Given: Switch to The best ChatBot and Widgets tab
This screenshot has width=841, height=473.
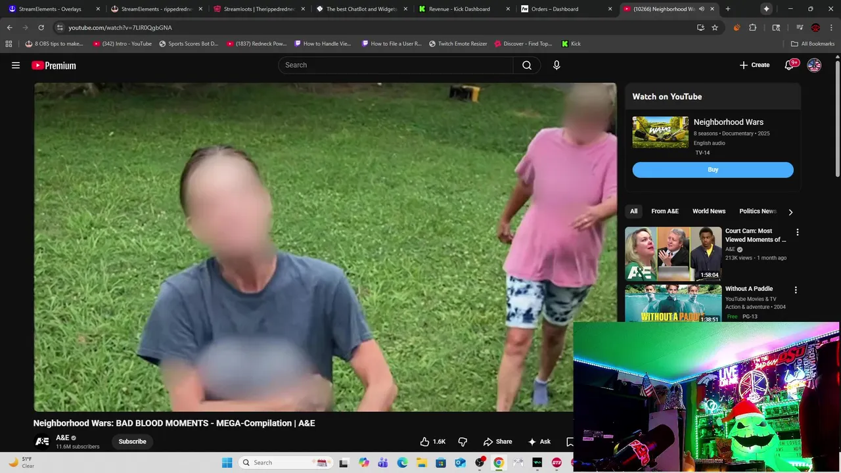Looking at the screenshot, I should [361, 9].
